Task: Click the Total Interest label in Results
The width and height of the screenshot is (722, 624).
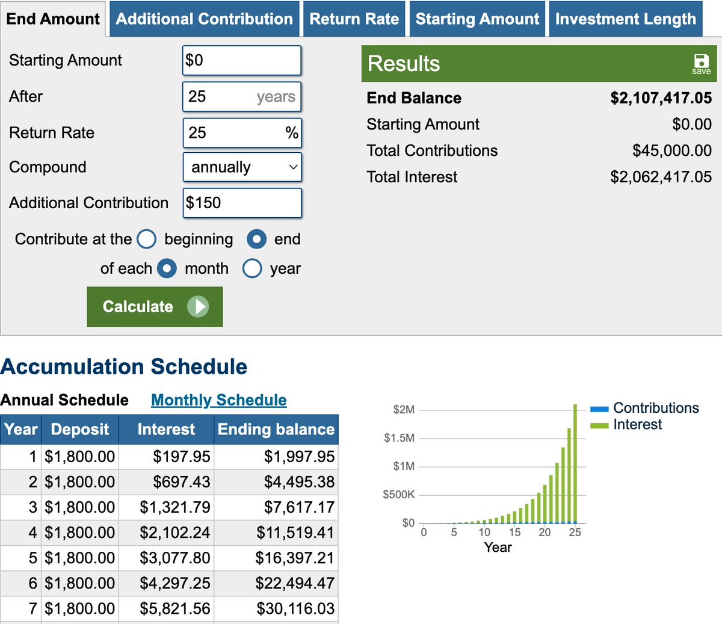Action: coord(412,177)
